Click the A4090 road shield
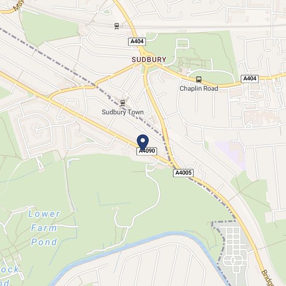 point(147,151)
